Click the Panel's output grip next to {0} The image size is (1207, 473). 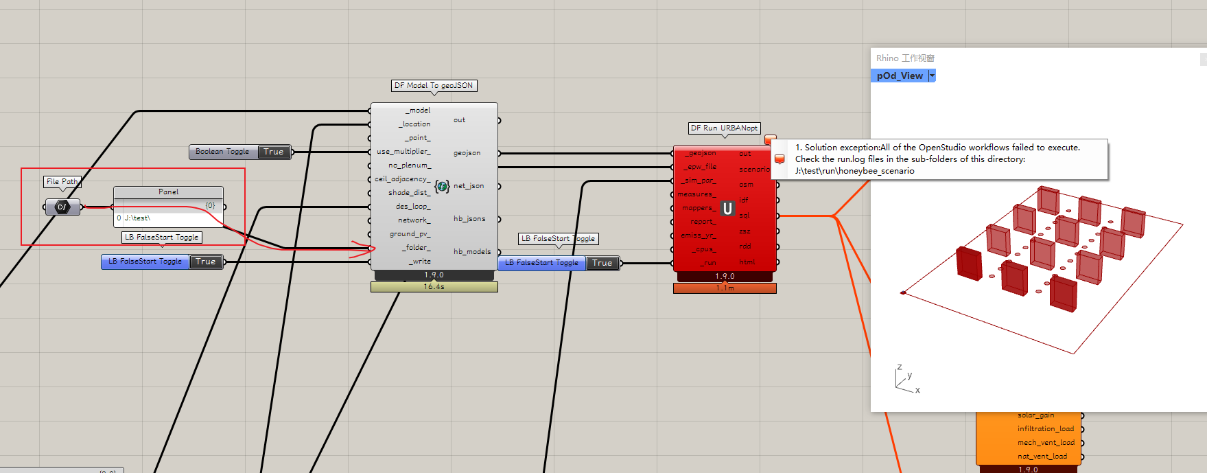pyautogui.click(x=224, y=206)
